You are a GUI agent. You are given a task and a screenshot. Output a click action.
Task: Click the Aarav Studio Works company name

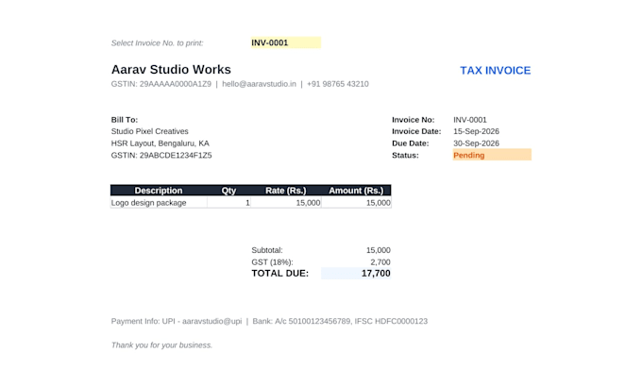[171, 70]
